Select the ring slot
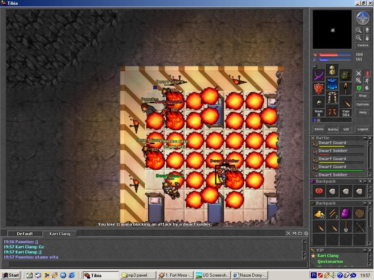The image size is (374, 280). (318, 102)
